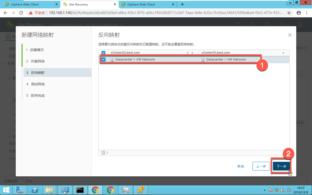Select left cell text Datacenter > VM Network
The height and width of the screenshot is (195, 312).
pyautogui.click(x=135, y=59)
